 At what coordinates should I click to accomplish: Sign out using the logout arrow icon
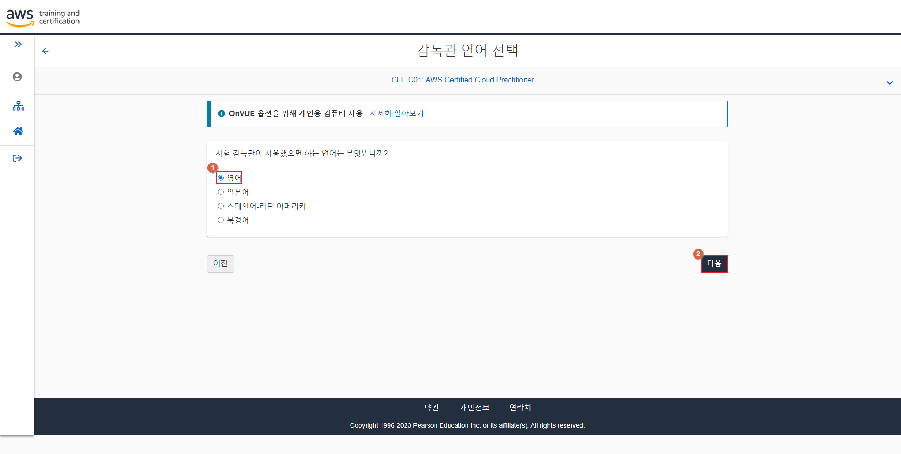pyautogui.click(x=17, y=158)
